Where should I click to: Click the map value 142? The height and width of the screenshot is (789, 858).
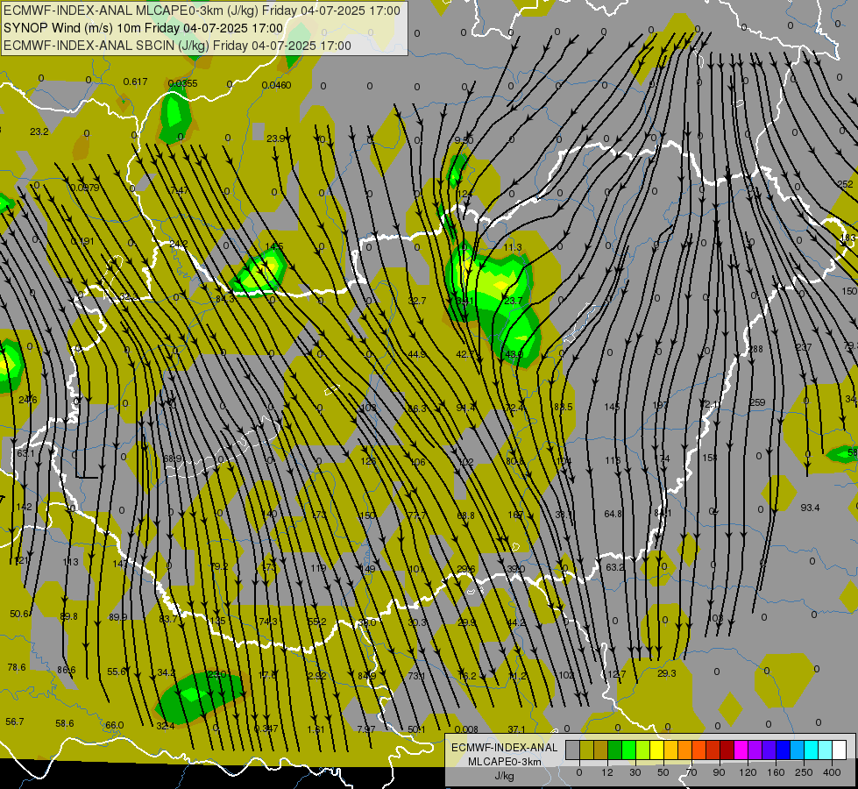(24, 507)
